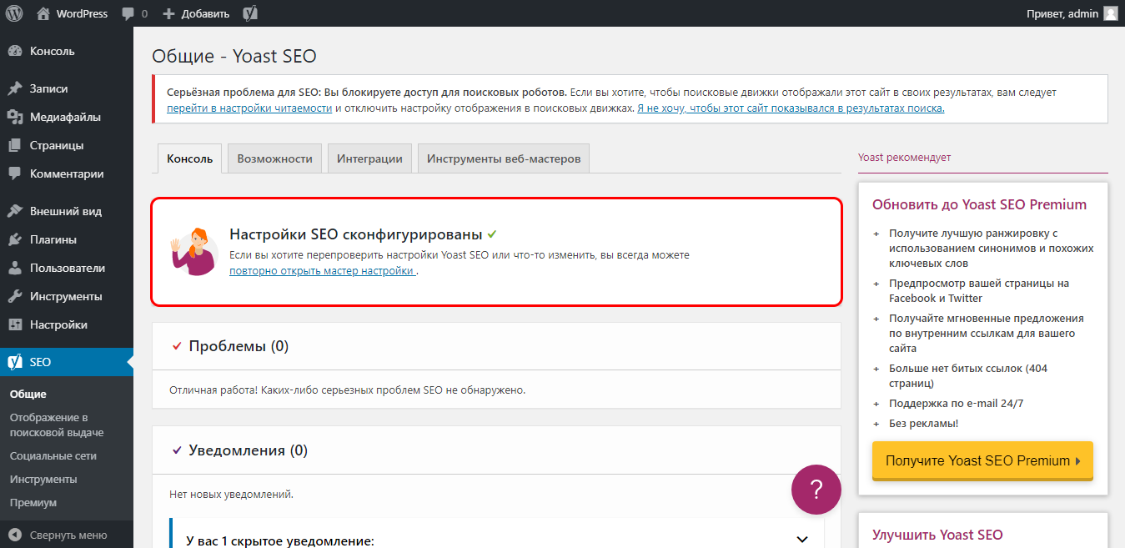This screenshot has height=548, width=1125.
Task: Click Свернуть меню to collapse the sidebar
Action: [58, 534]
